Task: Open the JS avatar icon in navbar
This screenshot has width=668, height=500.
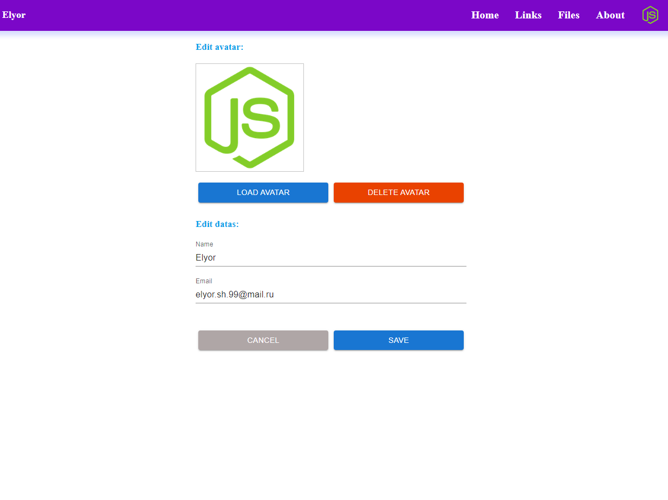Action: [x=650, y=15]
